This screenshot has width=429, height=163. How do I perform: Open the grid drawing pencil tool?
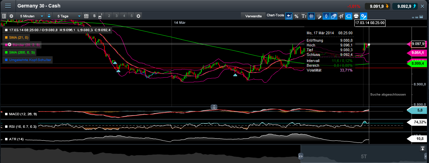pos(319,16)
